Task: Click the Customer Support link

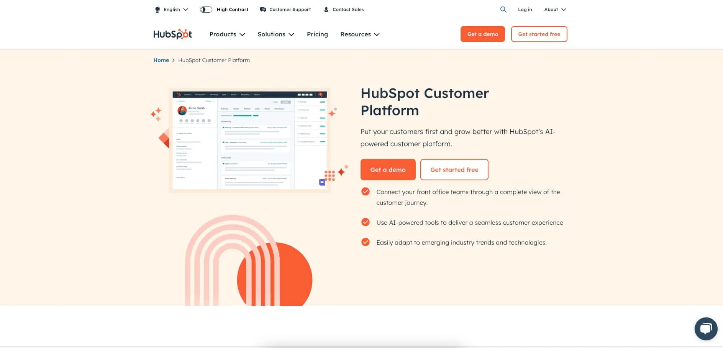Action: (x=290, y=10)
